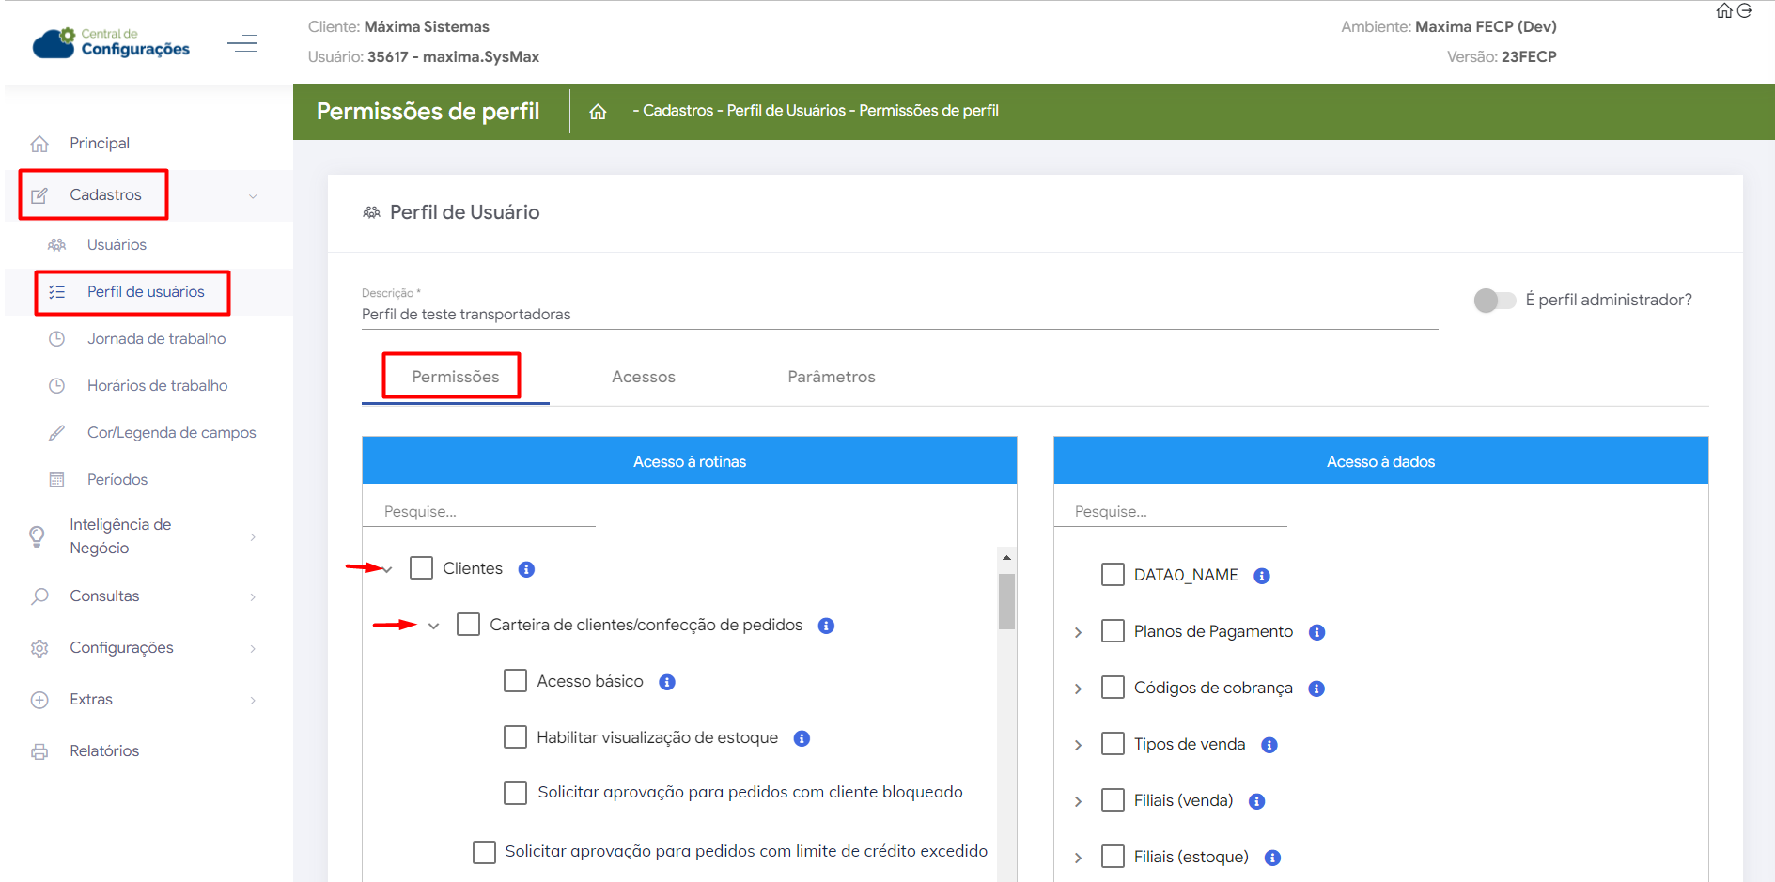Click the home icon in green breadcrumb bar
1775x882 pixels.
click(598, 112)
